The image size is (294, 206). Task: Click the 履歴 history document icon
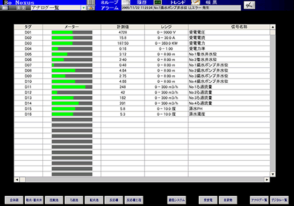click(x=126, y=3)
